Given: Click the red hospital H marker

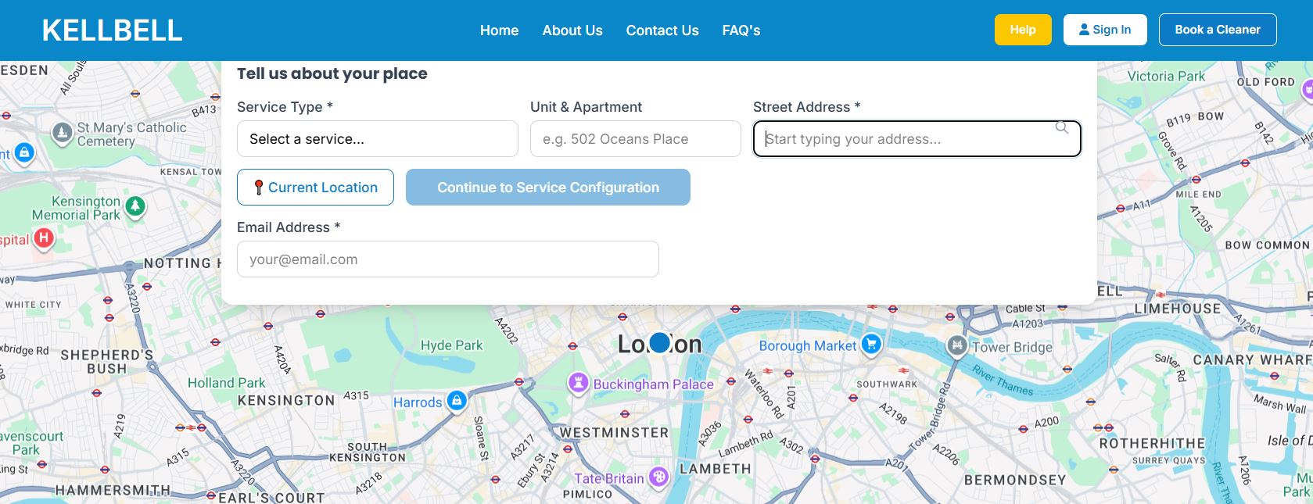Looking at the screenshot, I should point(44,238).
